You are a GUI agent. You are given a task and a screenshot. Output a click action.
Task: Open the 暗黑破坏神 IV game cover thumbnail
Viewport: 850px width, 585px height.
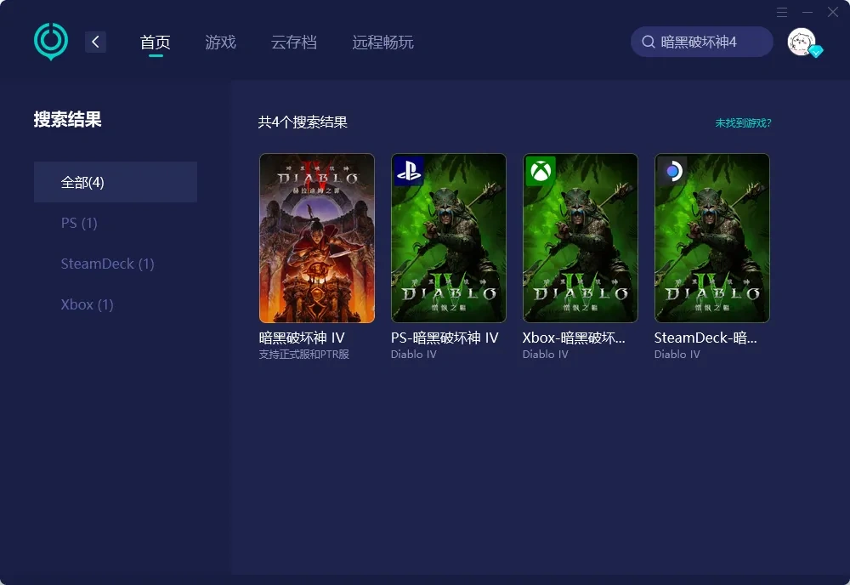pos(316,238)
